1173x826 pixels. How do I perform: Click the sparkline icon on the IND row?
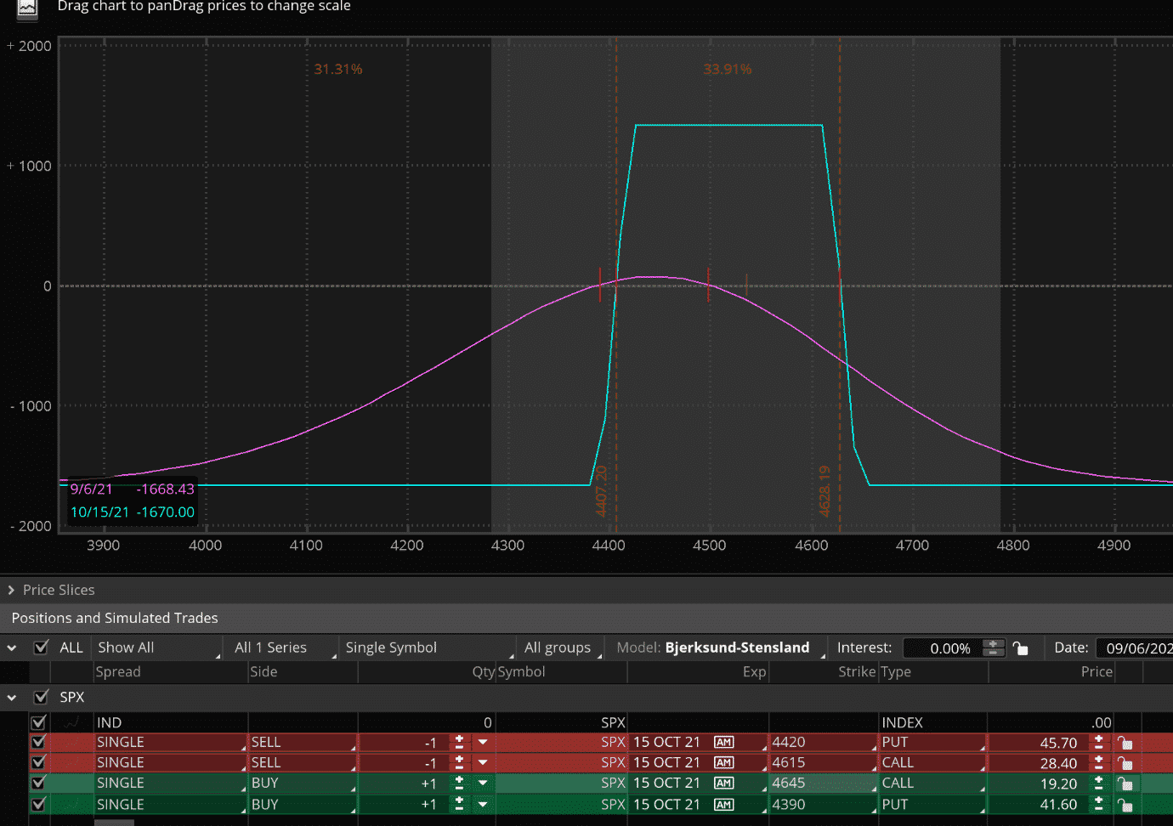[72, 721]
